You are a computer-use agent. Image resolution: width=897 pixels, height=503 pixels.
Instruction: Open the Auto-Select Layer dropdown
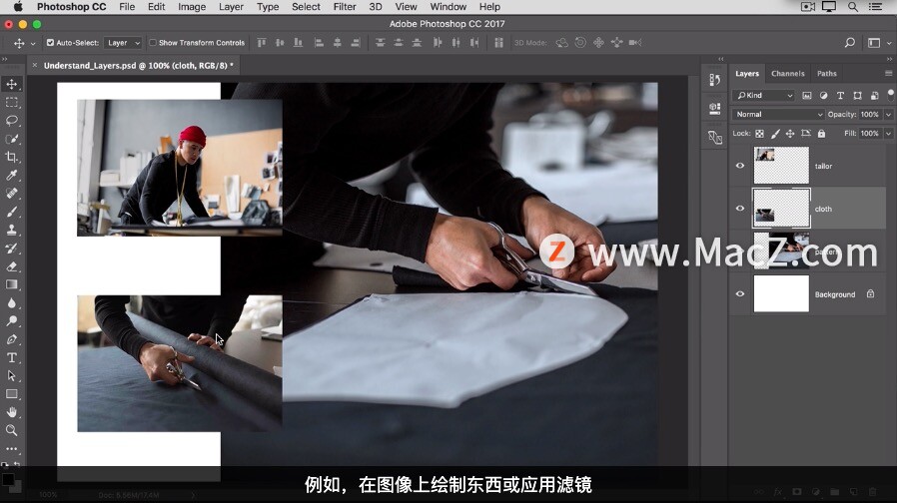click(x=123, y=43)
